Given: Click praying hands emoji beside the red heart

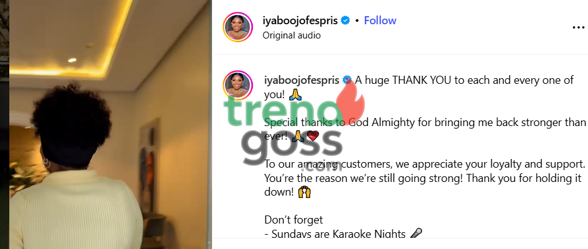Looking at the screenshot, I should point(297,136).
